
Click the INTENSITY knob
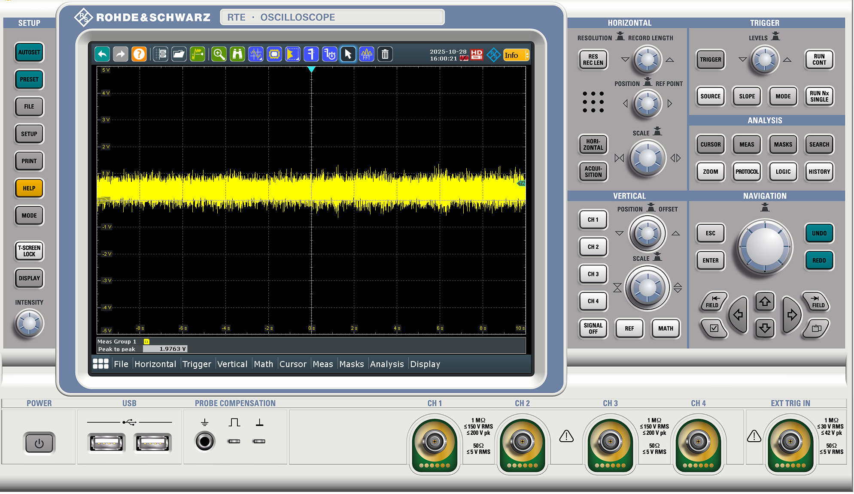point(29,323)
